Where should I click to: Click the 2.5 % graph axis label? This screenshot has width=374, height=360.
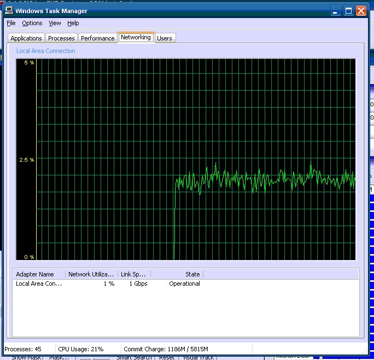click(x=27, y=160)
